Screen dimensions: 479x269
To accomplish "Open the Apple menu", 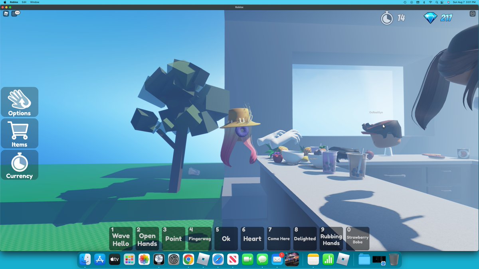I will pos(5,2).
